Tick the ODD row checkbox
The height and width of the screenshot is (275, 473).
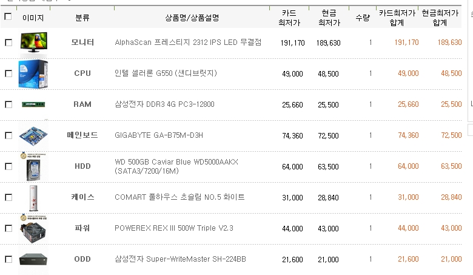[x=8, y=259]
